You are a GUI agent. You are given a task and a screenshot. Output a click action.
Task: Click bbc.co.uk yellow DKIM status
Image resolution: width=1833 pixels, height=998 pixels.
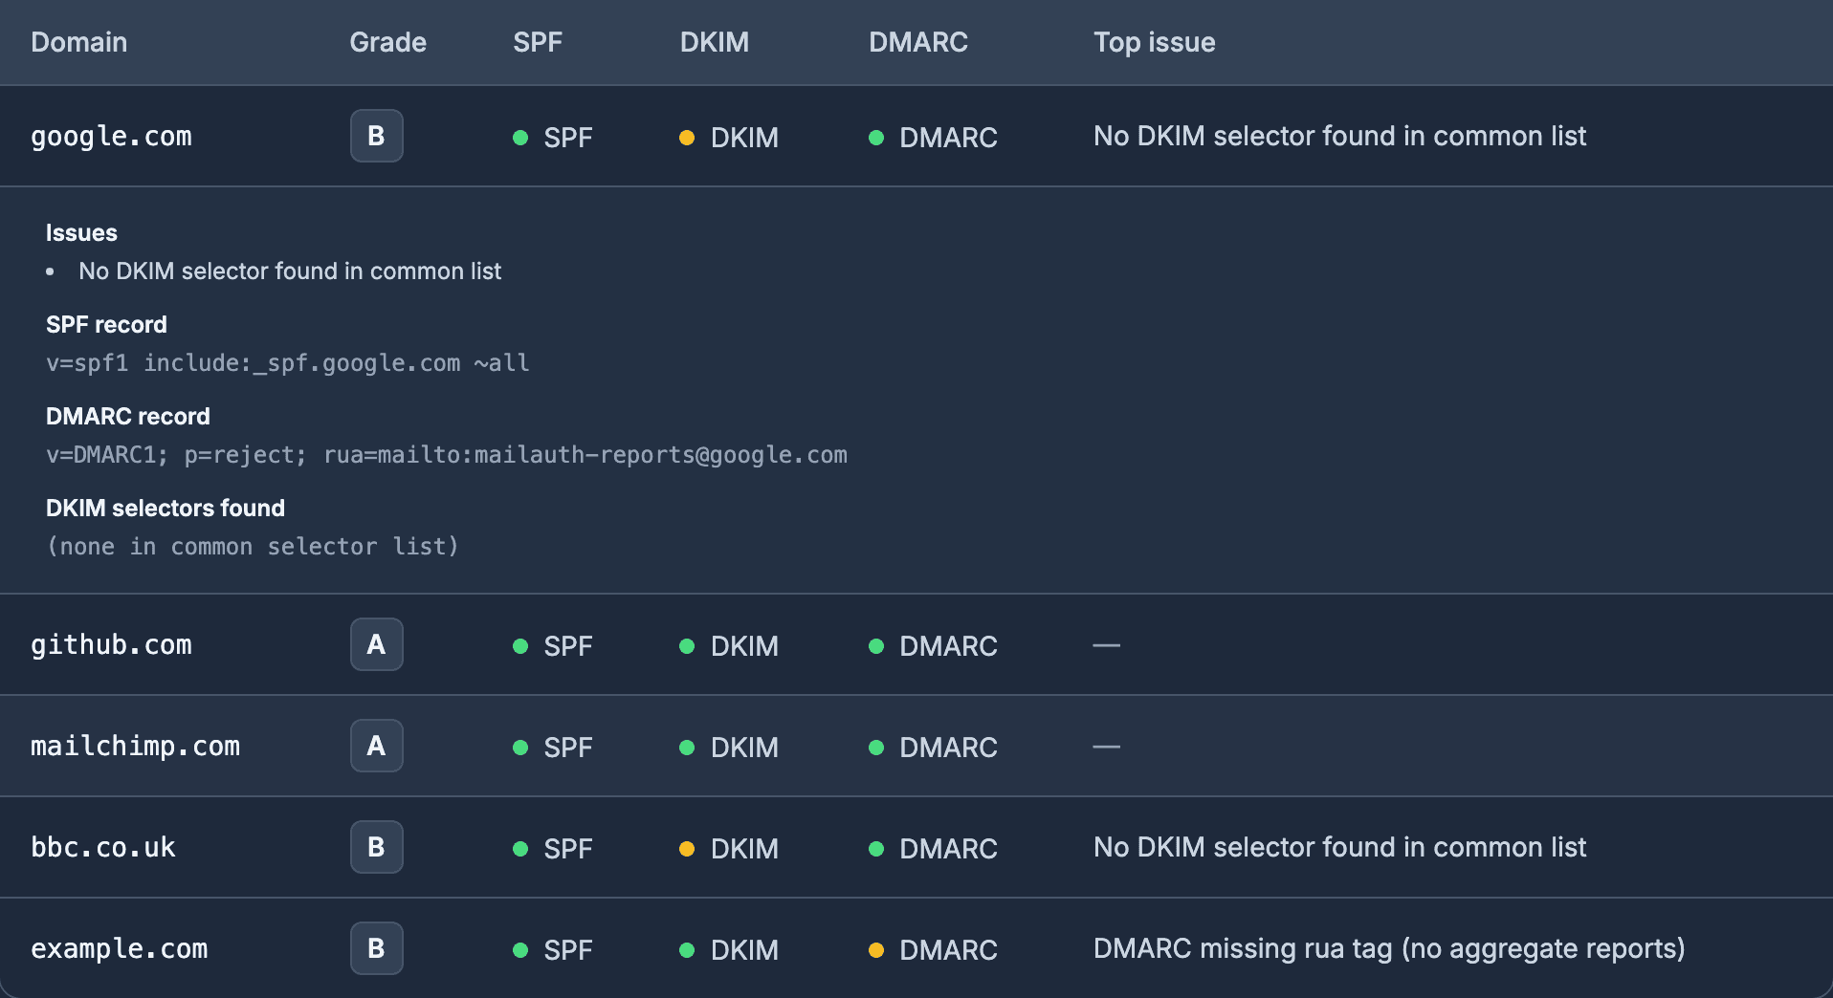(729, 849)
